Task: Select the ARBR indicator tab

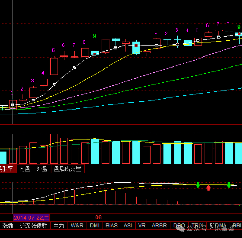Action: coord(159,226)
